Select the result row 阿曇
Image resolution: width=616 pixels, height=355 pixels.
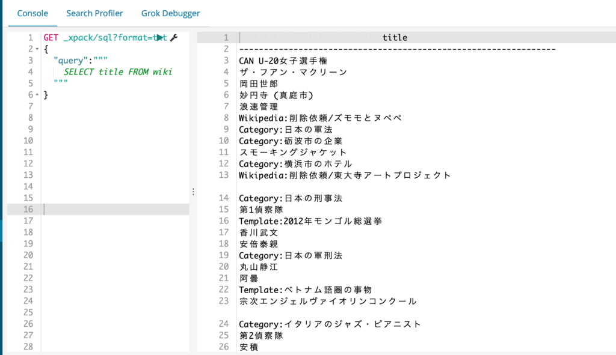[248, 278]
